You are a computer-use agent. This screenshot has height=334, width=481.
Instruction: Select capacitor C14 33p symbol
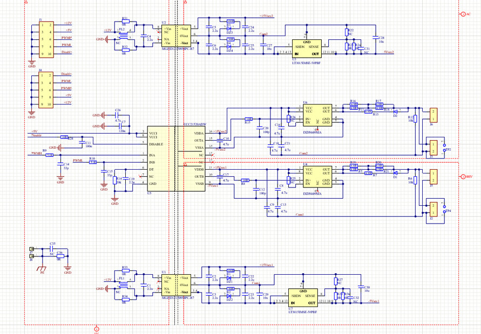point(60,164)
